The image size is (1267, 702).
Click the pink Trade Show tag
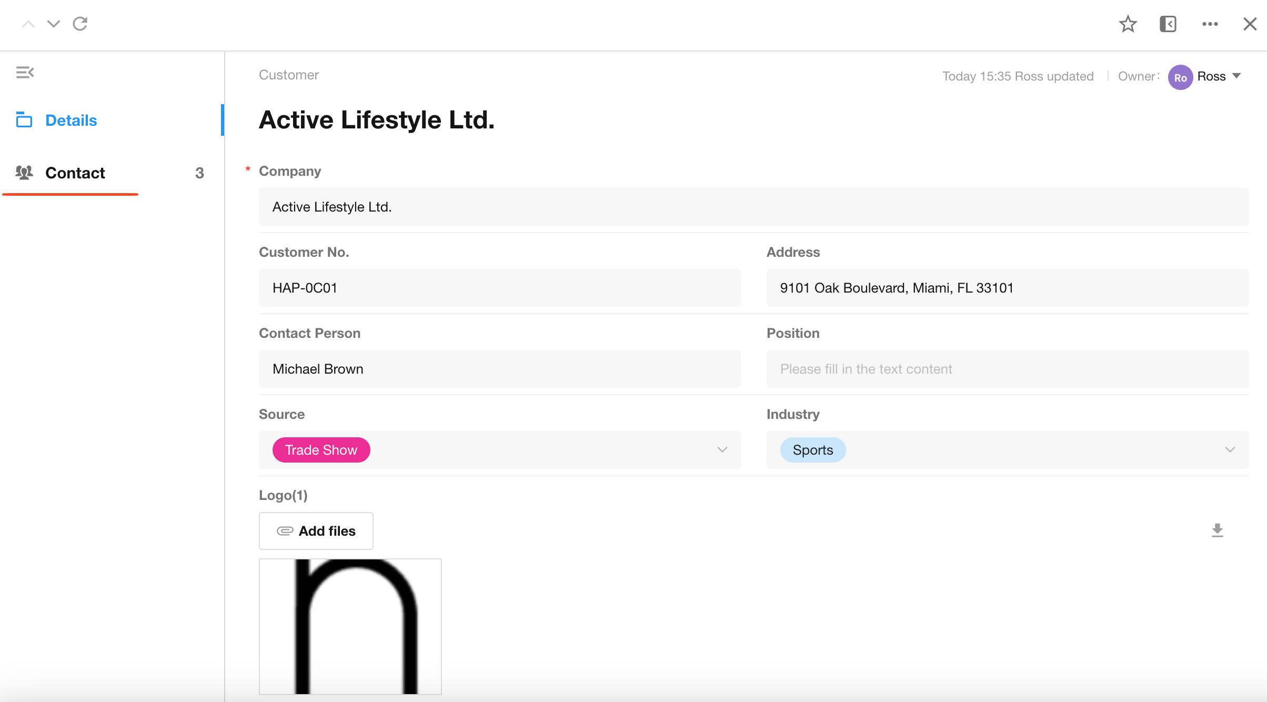321,450
